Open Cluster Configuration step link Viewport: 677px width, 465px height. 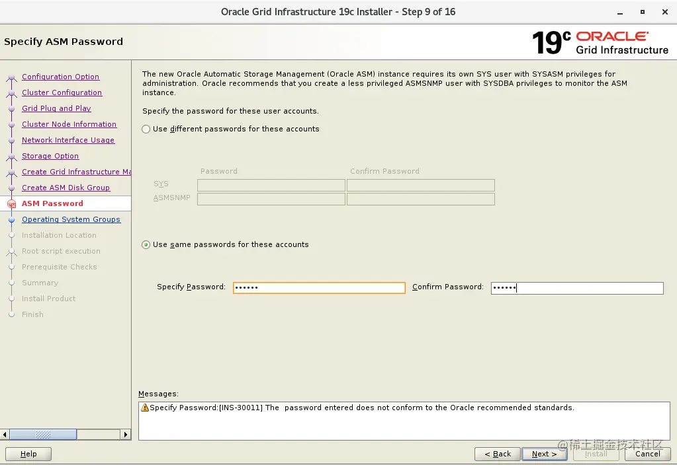[x=62, y=92]
